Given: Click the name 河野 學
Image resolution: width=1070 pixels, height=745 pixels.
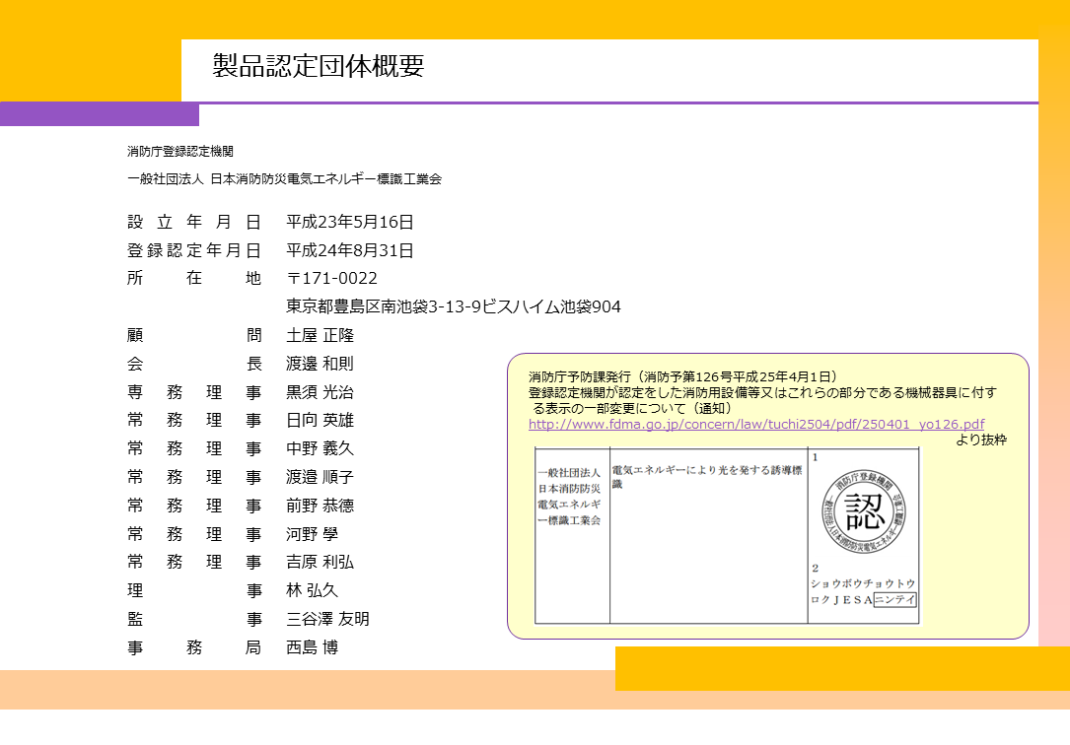Looking at the screenshot, I should click(312, 534).
